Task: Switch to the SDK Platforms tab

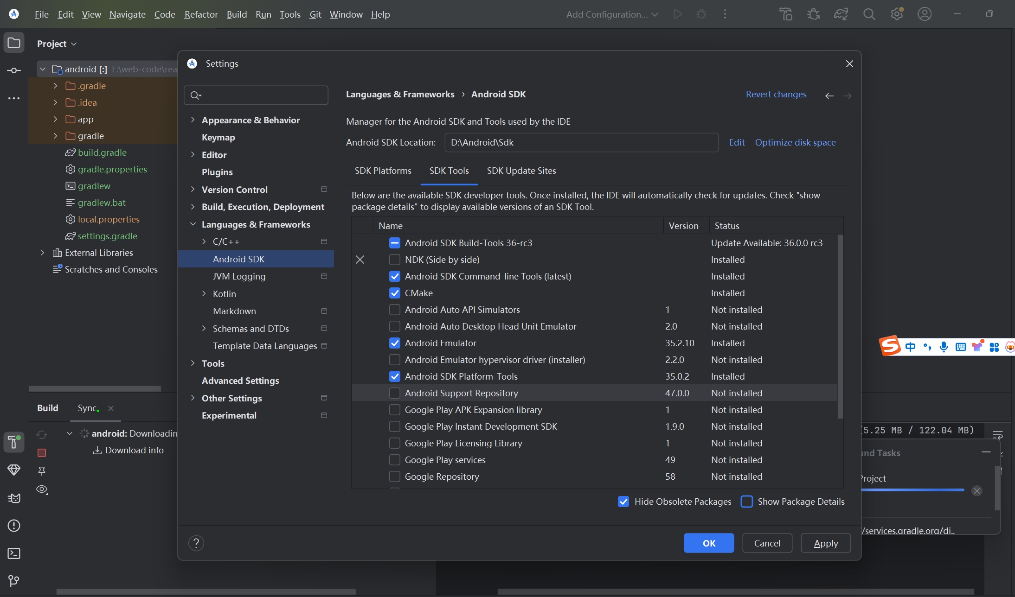Action: pos(383,171)
